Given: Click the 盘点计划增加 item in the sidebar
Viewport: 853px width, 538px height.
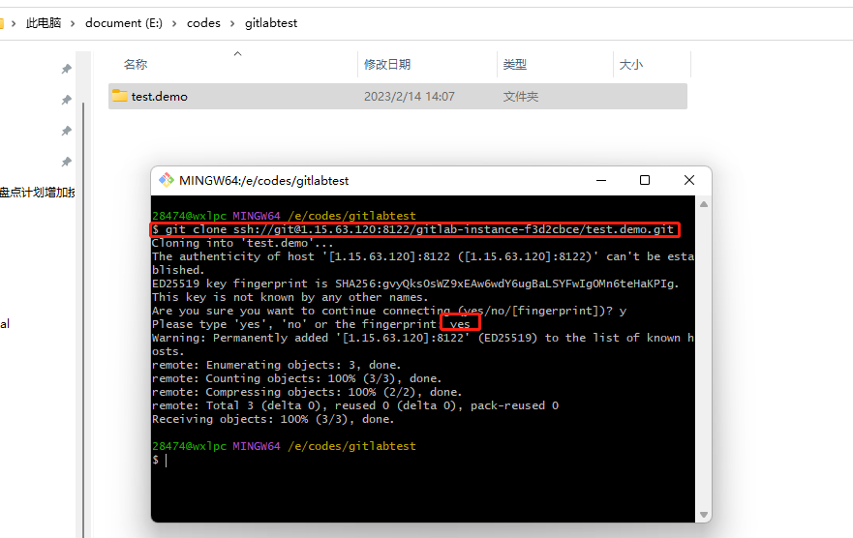Looking at the screenshot, I should (38, 193).
